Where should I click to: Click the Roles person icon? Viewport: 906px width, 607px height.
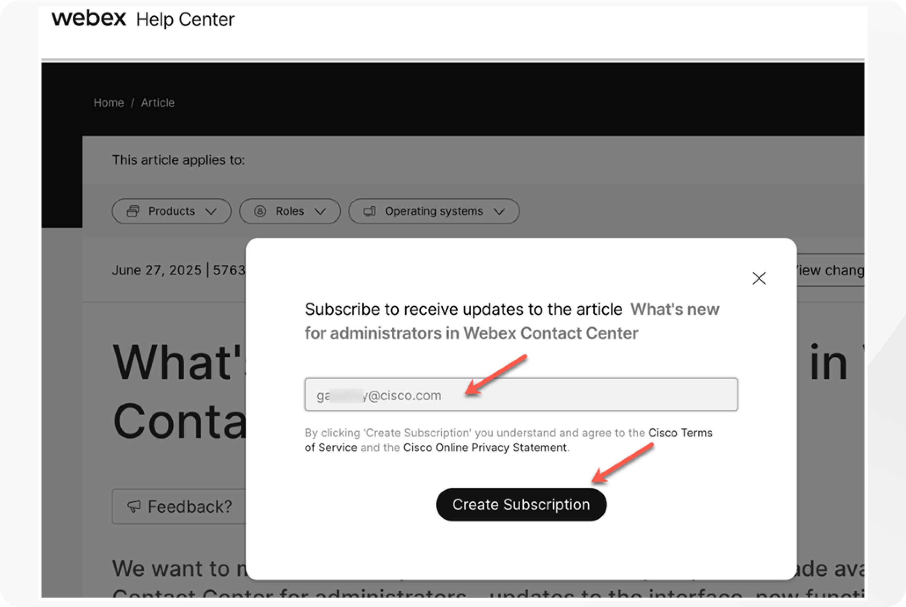pos(260,211)
